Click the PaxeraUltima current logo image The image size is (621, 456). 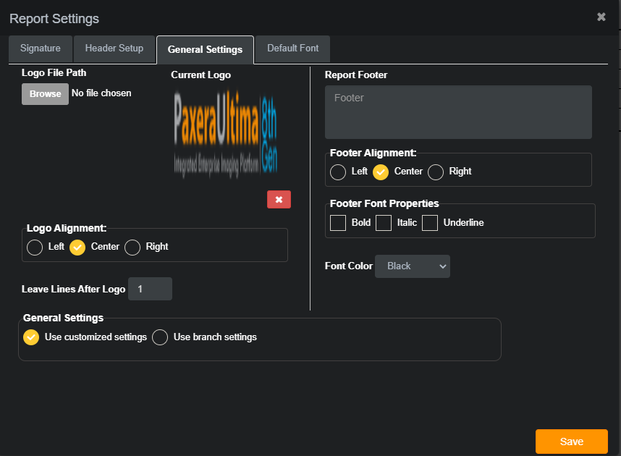(x=225, y=132)
